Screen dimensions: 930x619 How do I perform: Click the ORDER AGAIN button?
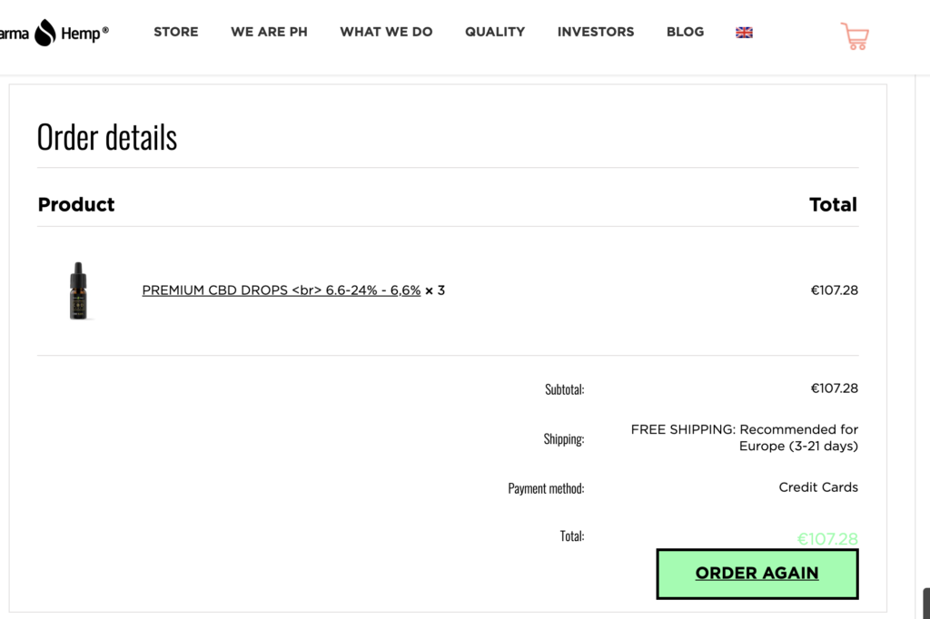757,574
